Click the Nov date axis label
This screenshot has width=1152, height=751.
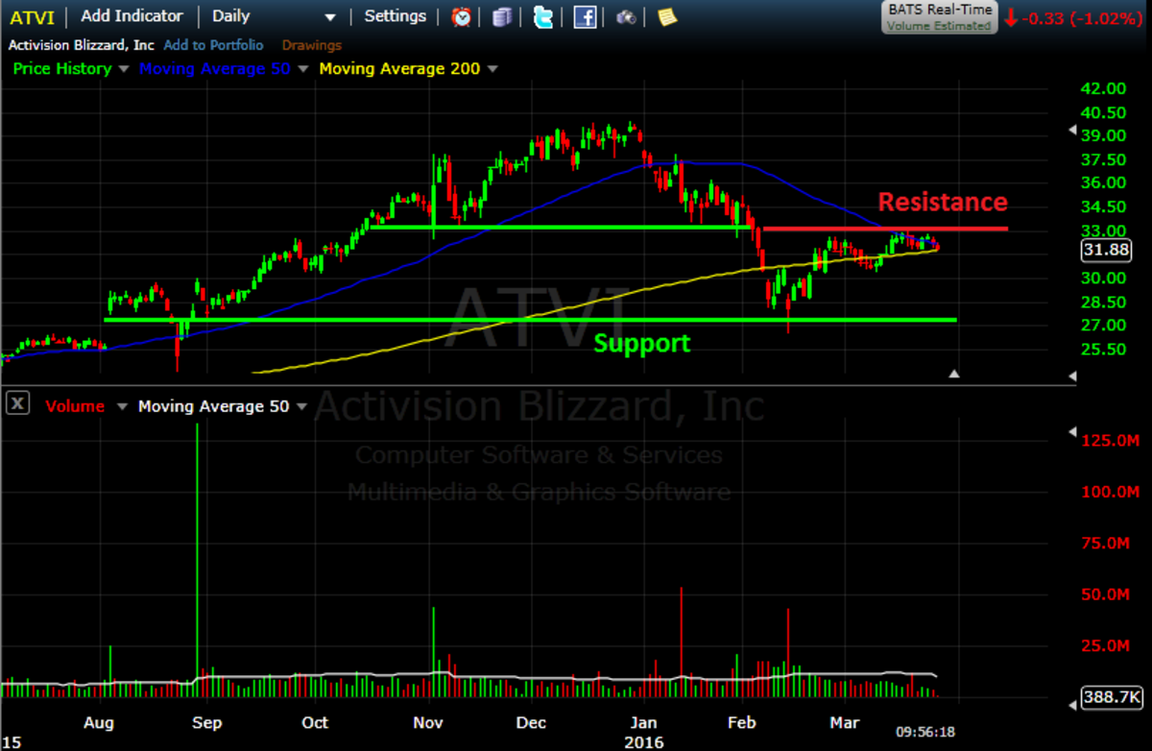pyautogui.click(x=427, y=722)
